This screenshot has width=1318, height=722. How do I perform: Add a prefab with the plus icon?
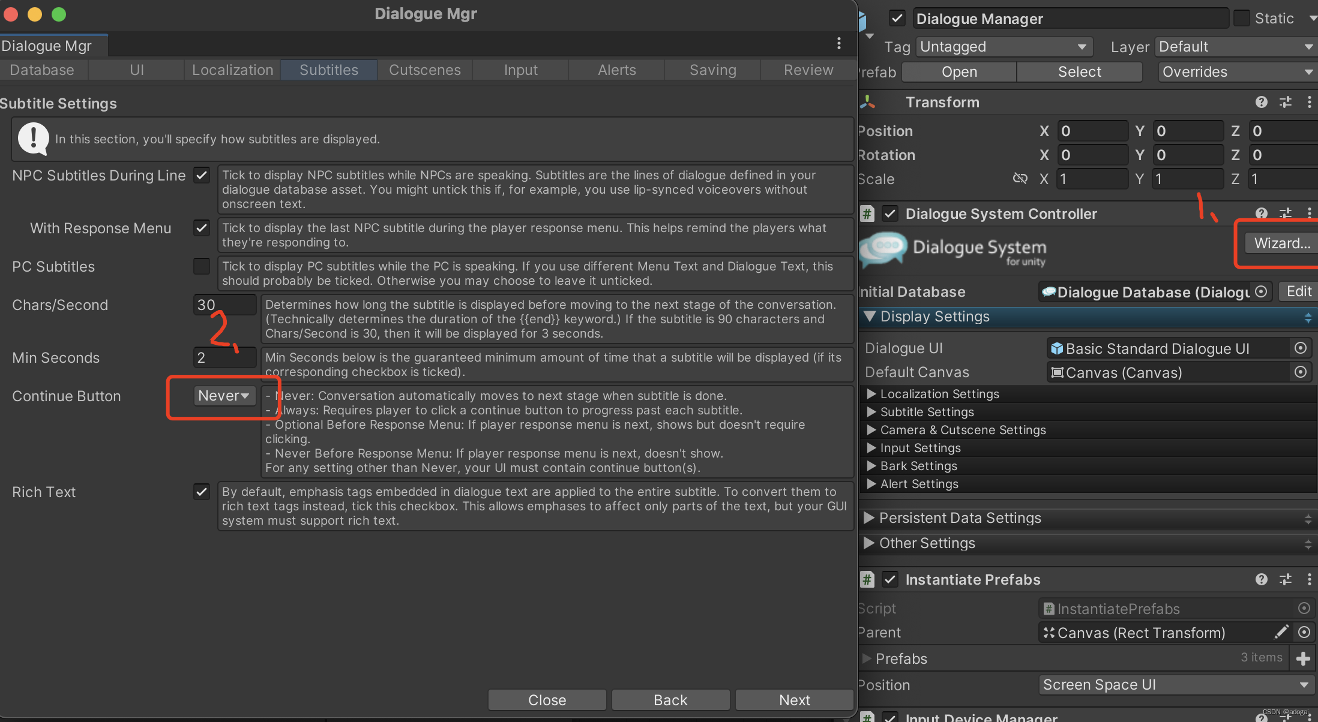click(x=1304, y=658)
